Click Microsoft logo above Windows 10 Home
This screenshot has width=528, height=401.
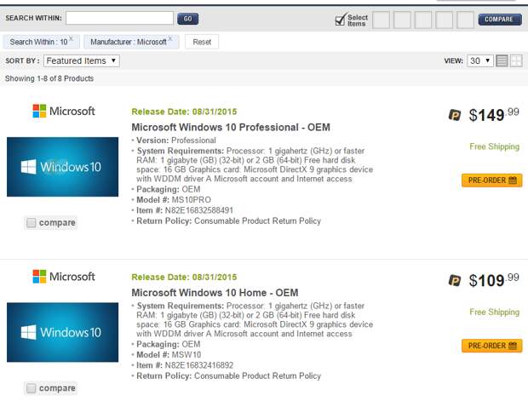(64, 277)
